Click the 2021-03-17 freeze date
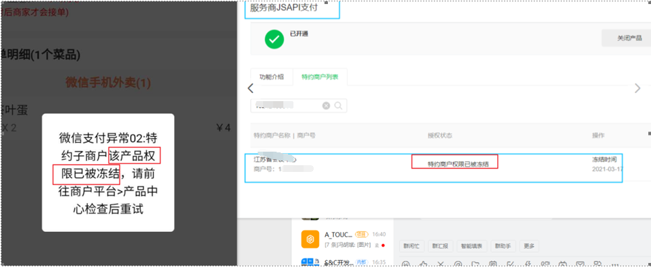 (607, 169)
